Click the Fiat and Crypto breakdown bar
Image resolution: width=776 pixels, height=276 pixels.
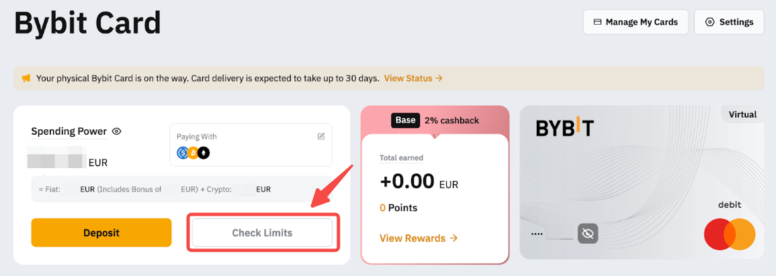(x=181, y=190)
